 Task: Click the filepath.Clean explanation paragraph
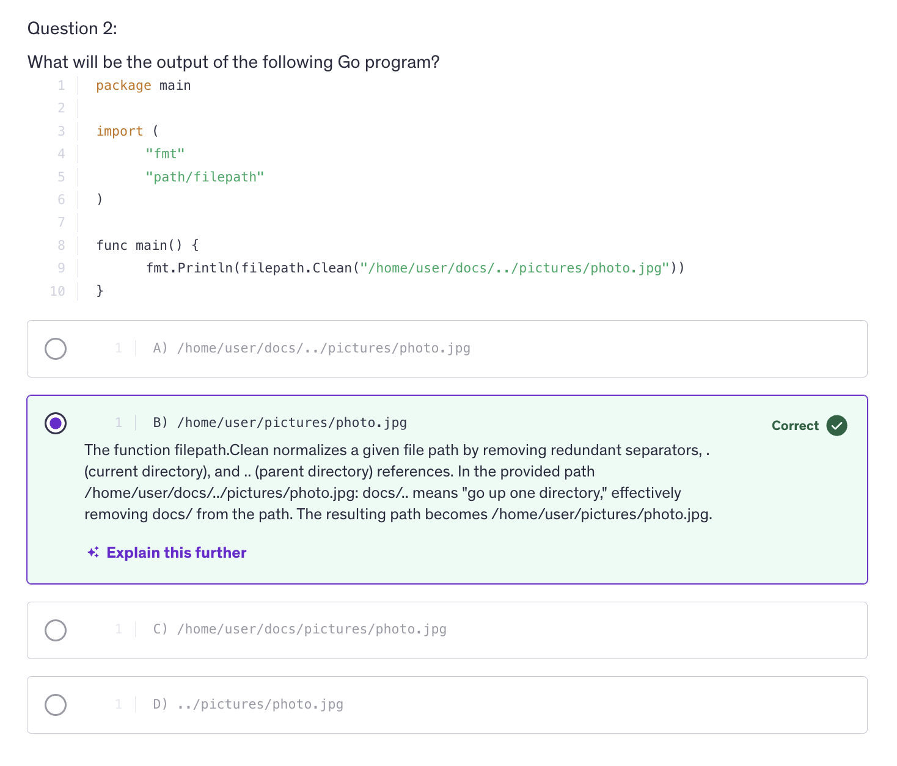[398, 482]
